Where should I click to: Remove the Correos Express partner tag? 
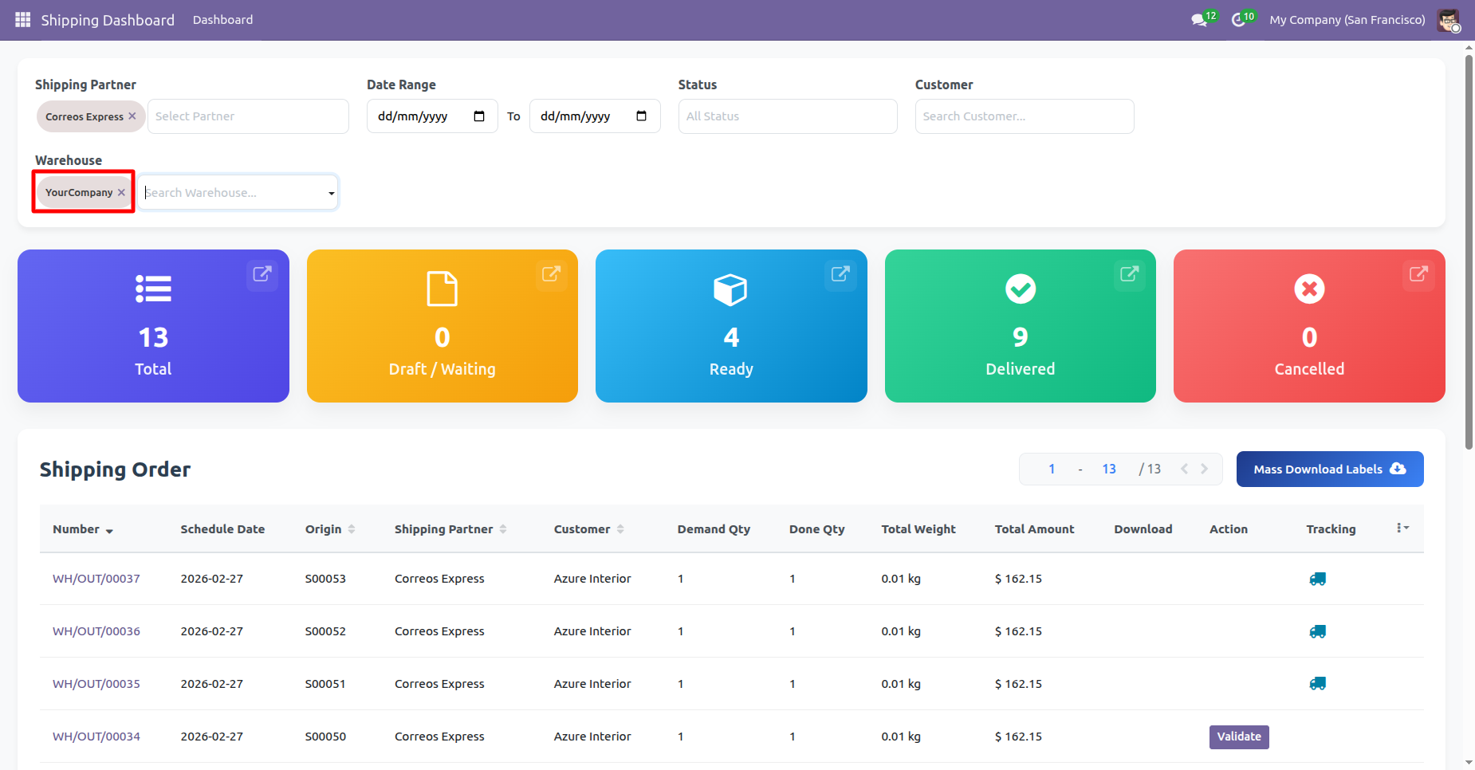point(132,116)
